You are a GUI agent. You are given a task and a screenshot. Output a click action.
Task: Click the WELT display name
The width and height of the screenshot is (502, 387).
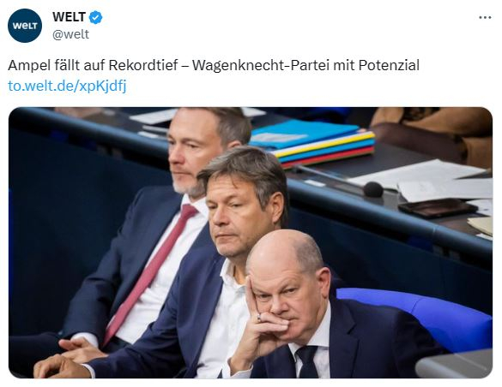pyautogui.click(x=69, y=17)
